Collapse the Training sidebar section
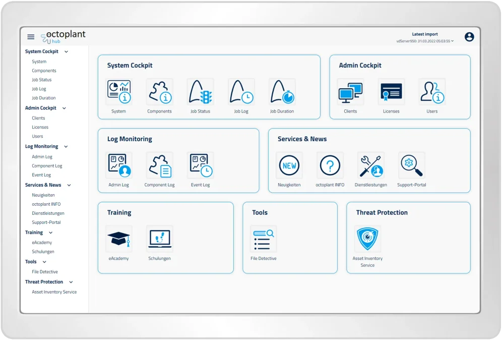This screenshot has width=504, height=342. point(51,233)
